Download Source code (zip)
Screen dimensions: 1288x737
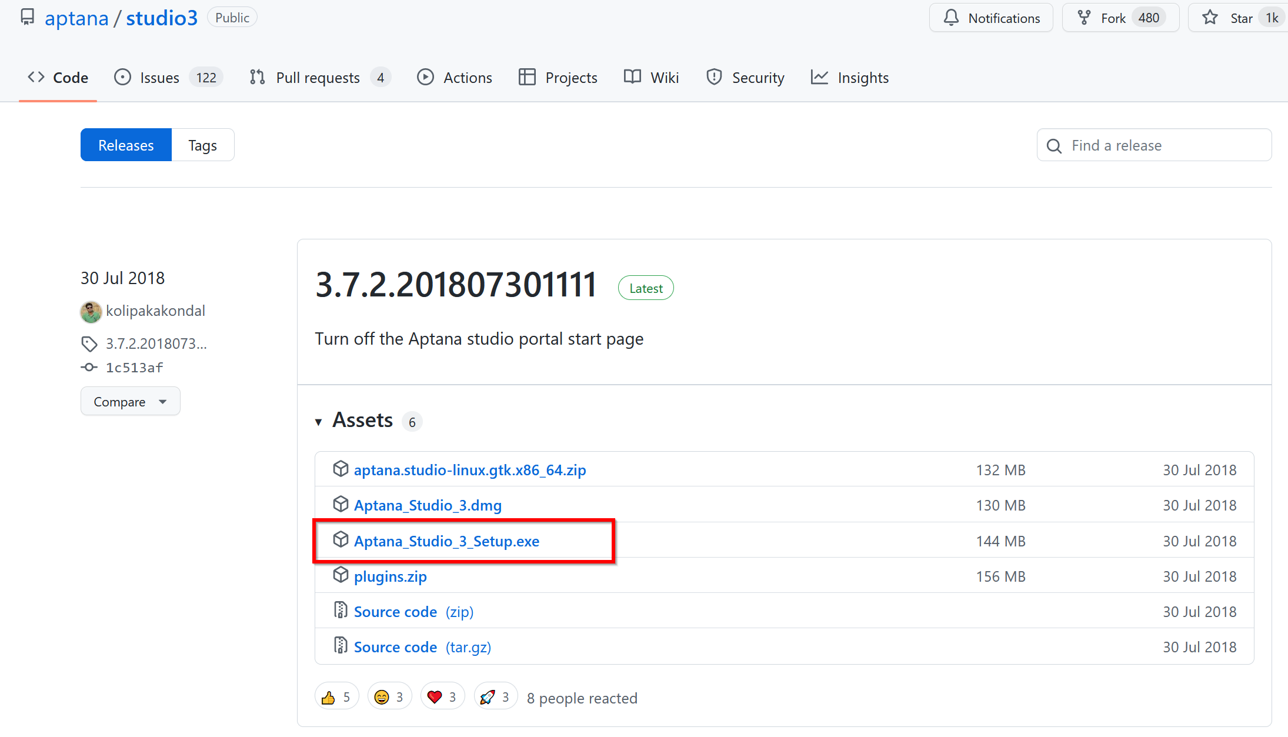pos(413,612)
